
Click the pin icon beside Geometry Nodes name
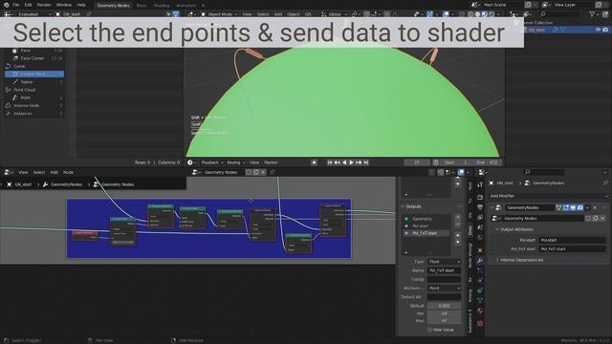point(272,172)
